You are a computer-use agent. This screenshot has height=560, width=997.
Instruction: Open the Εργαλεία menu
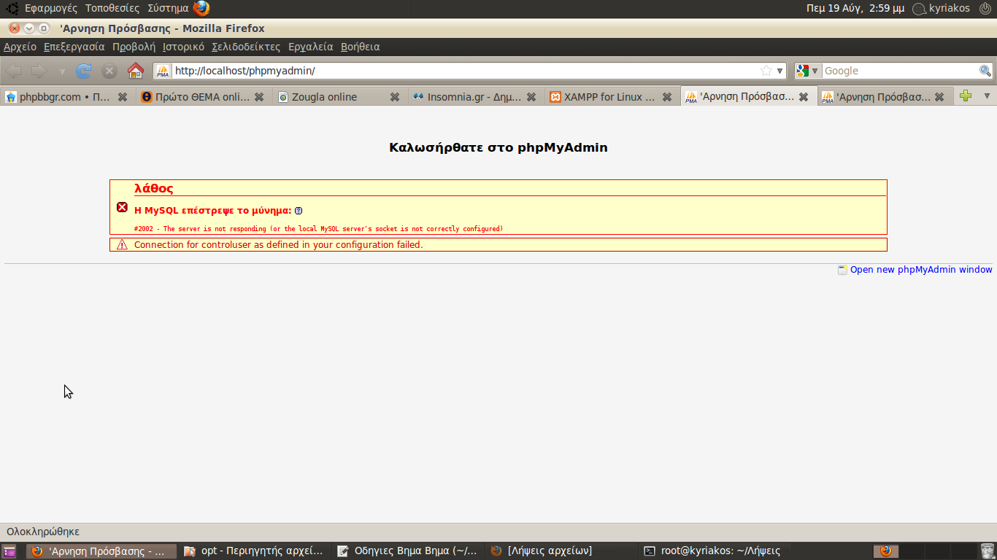coord(310,47)
